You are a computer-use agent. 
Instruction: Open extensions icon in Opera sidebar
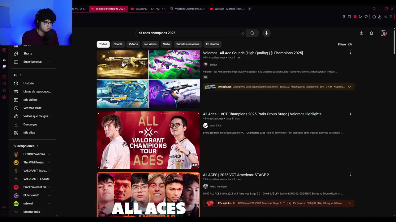(x=4, y=90)
